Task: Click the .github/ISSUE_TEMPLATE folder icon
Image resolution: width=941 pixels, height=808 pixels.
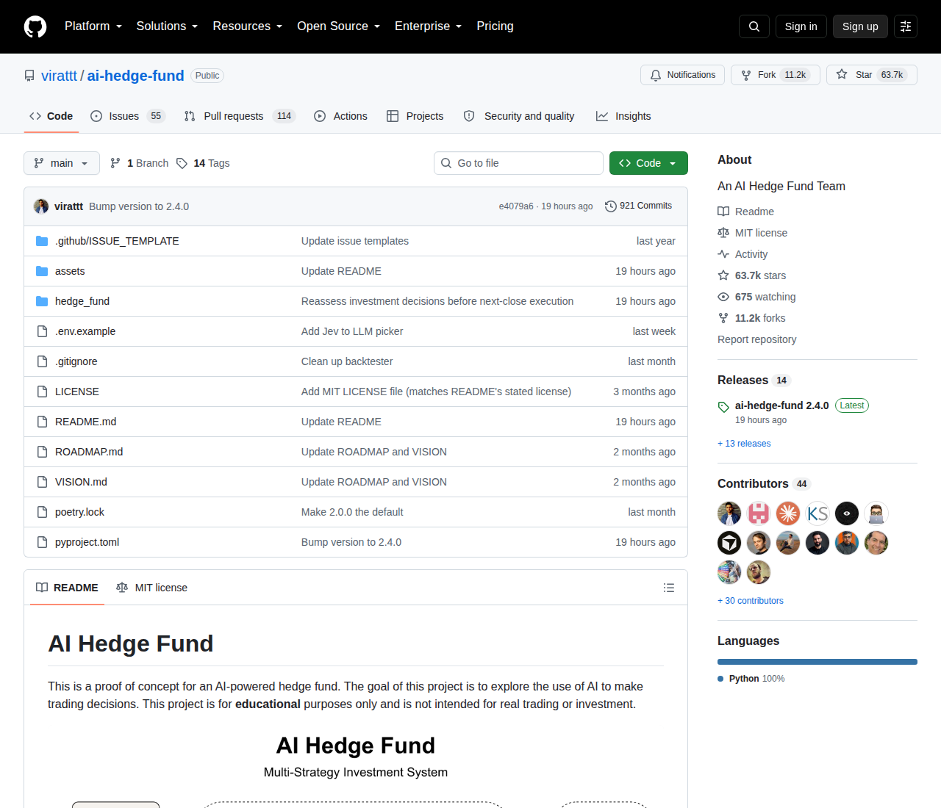Action: 42,241
